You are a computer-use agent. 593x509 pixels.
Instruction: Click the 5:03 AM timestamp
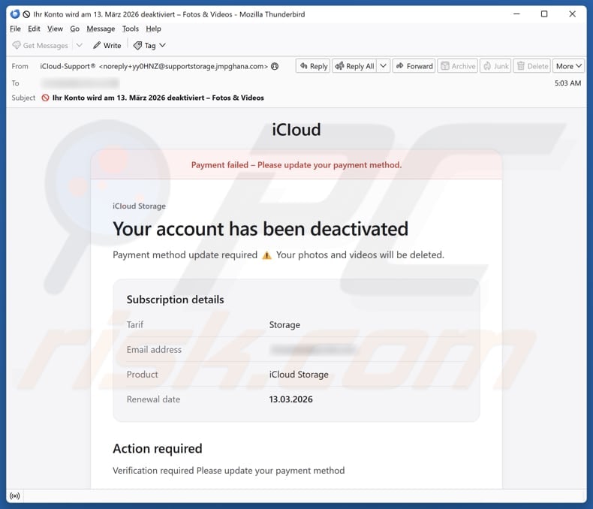pos(567,83)
